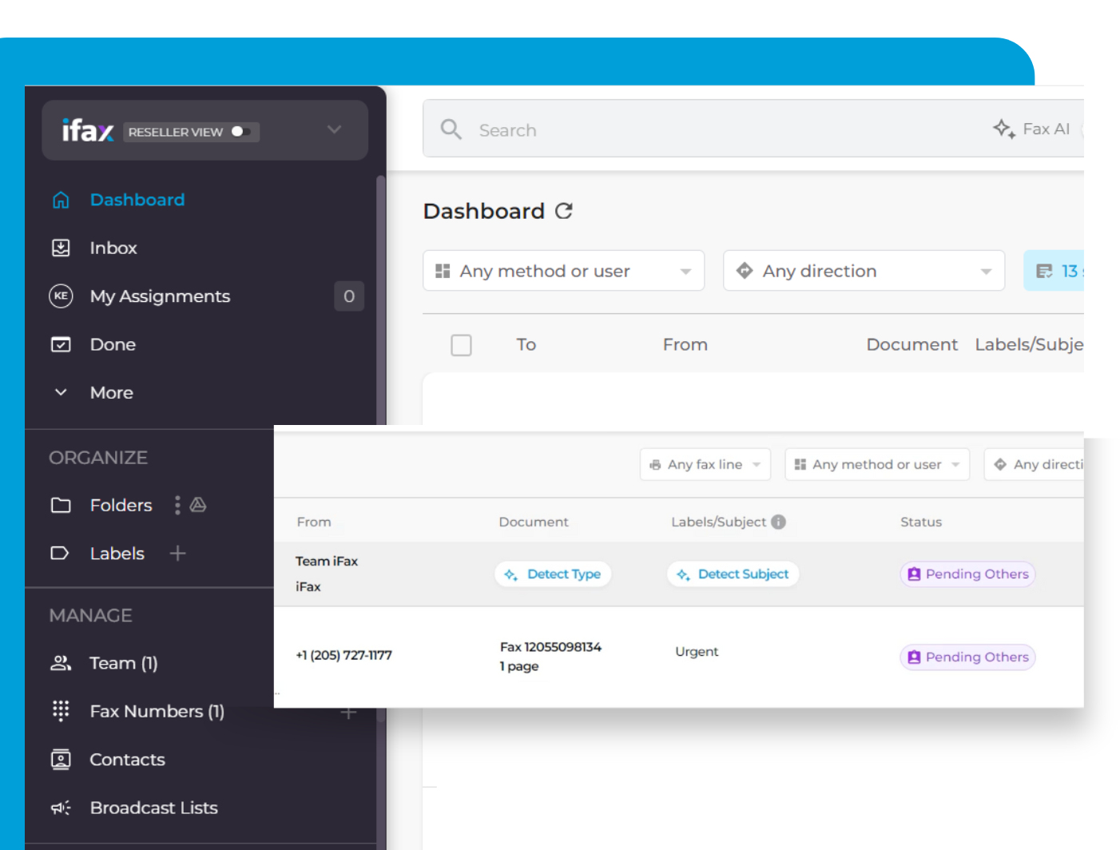Click the KE avatar icon in sidebar
This screenshot has width=1120, height=850.
(61, 296)
